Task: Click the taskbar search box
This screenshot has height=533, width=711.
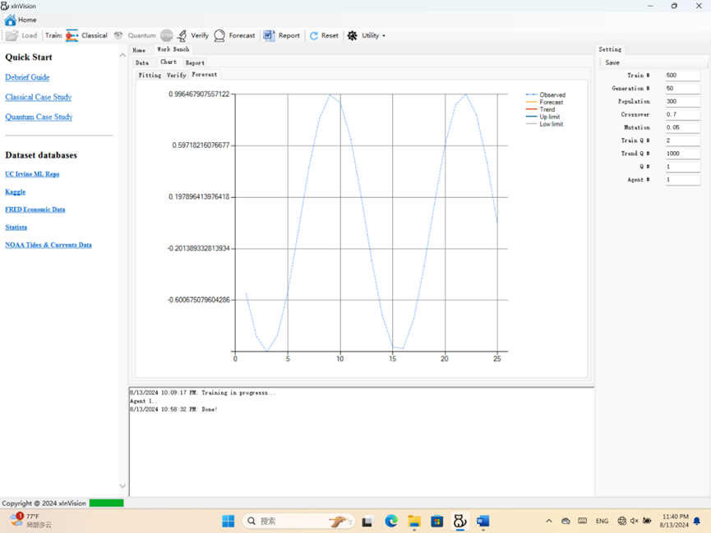Action: tap(298, 522)
